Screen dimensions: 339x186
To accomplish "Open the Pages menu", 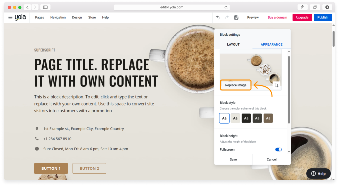I will click(x=39, y=17).
